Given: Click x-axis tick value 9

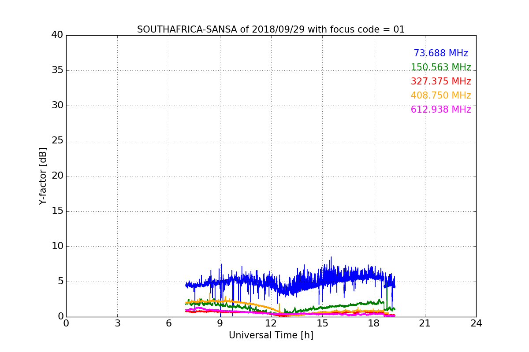Looking at the screenshot, I should pos(220,323).
